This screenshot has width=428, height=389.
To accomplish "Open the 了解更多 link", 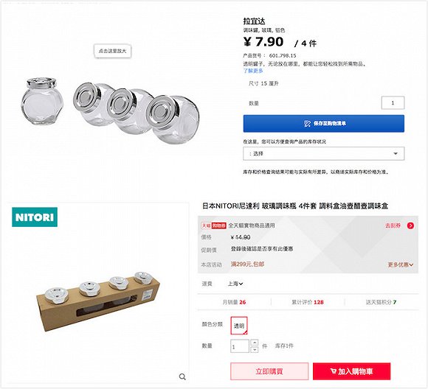I will pyautogui.click(x=253, y=71).
